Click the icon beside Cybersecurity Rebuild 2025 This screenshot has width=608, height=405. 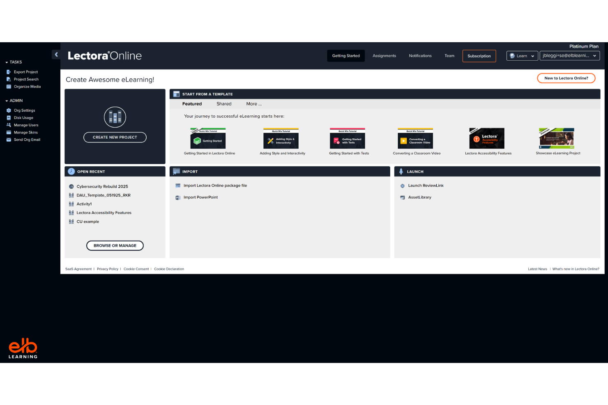pyautogui.click(x=71, y=187)
